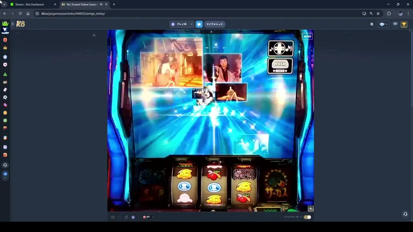Open the gamepad sidebar icon
Viewport: 413px width, 232px height.
click(x=5, y=82)
